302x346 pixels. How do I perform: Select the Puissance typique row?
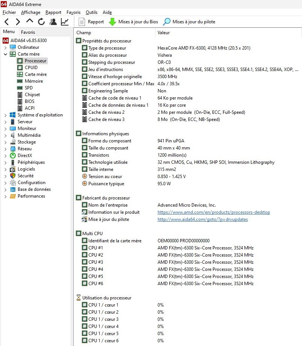click(188, 184)
